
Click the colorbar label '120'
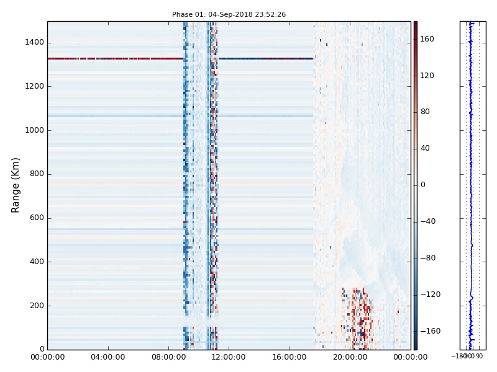tap(427, 75)
